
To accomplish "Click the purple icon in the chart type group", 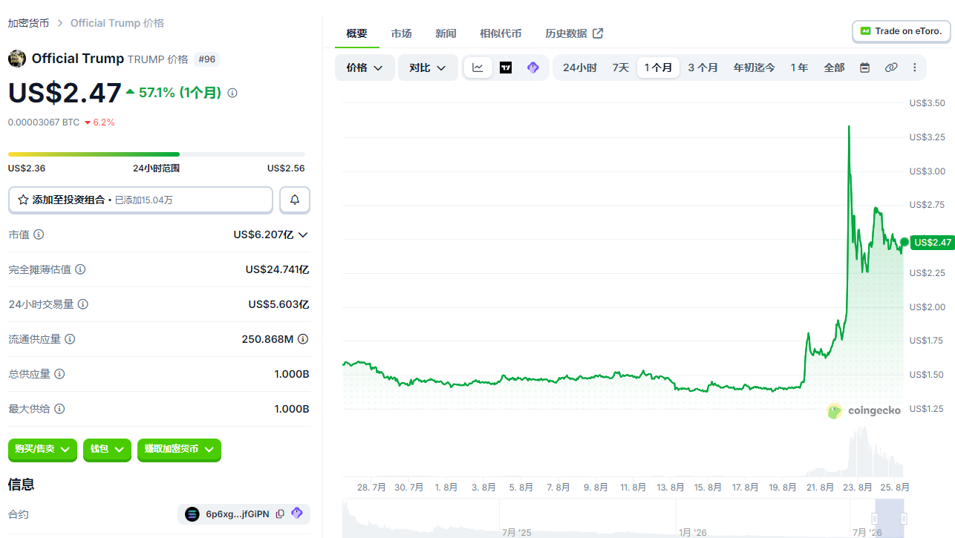I will [532, 68].
